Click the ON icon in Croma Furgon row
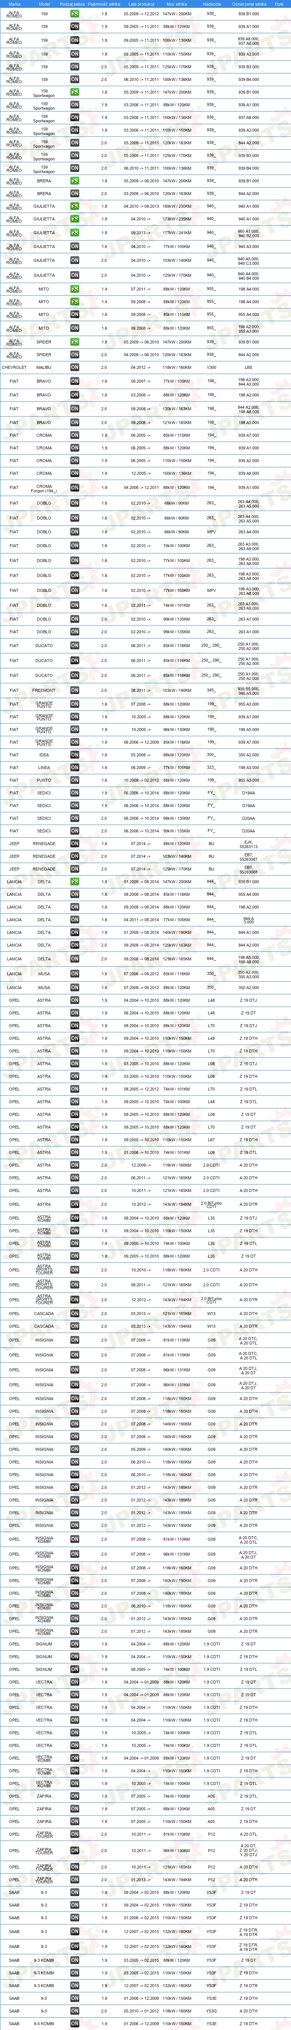 [x=75, y=488]
